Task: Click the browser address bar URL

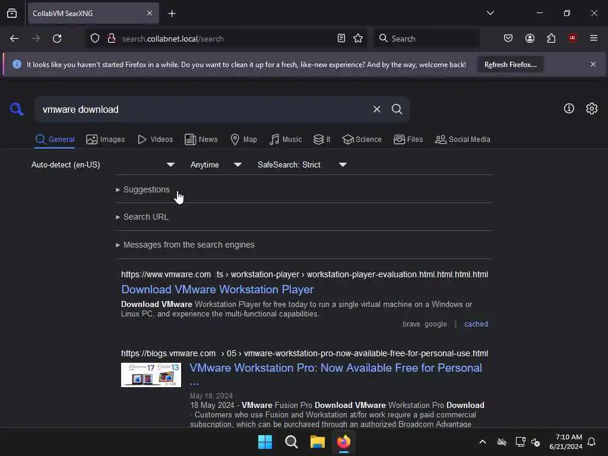Action: tap(173, 39)
